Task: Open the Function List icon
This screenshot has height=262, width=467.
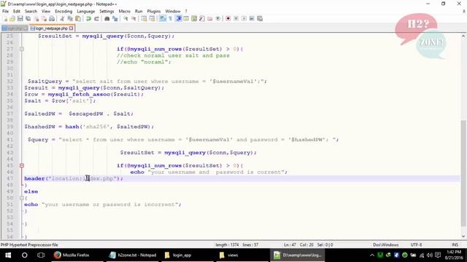Action: 202,19
